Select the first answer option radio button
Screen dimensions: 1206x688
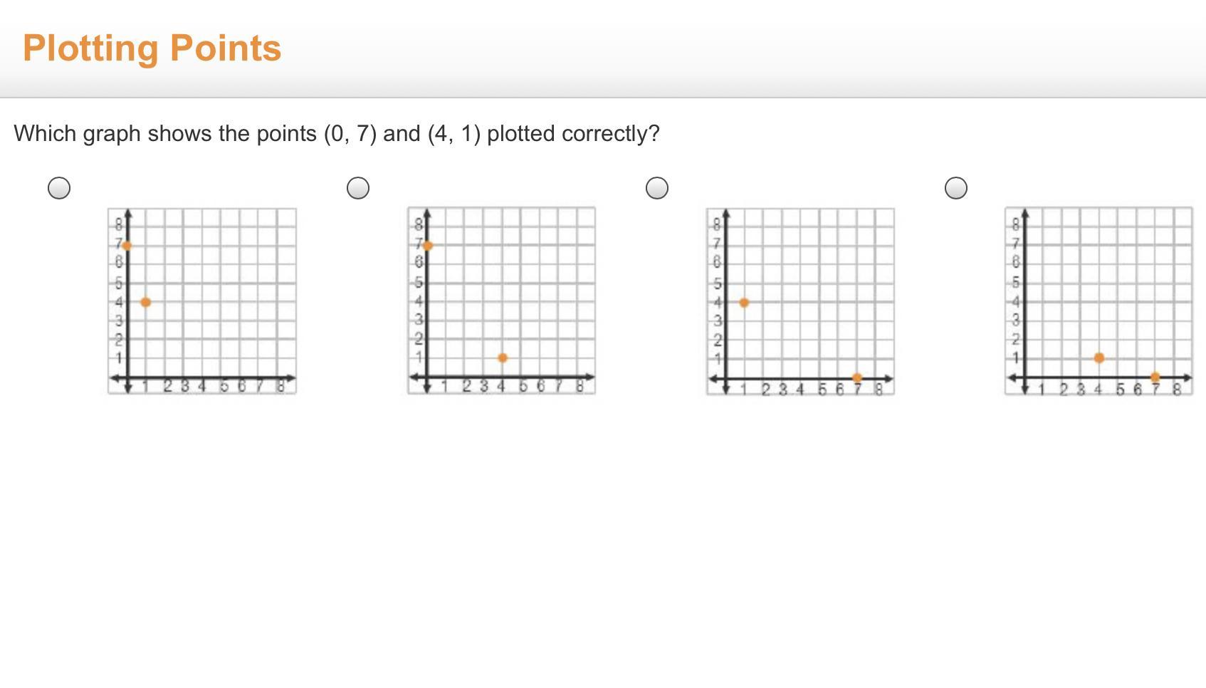(x=59, y=188)
